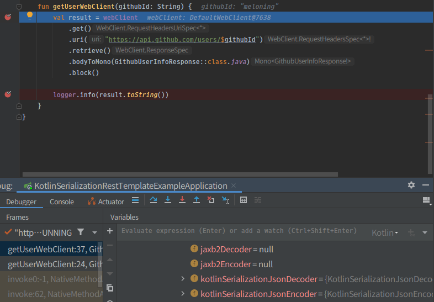The image size is (434, 302).
Task: Click the WebClient.ResponseSpec type hint
Action: [x=152, y=50]
